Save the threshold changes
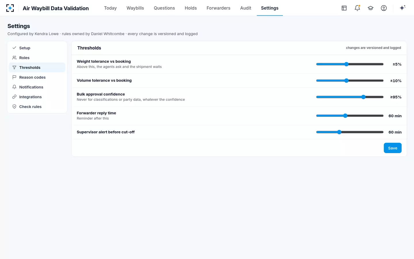The height and width of the screenshot is (259, 414). click(392, 148)
